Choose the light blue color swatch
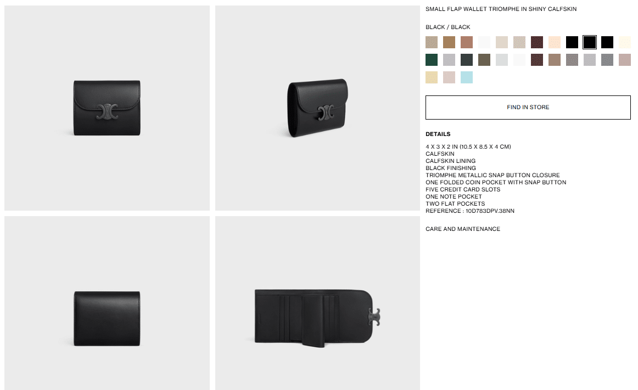 pyautogui.click(x=466, y=77)
